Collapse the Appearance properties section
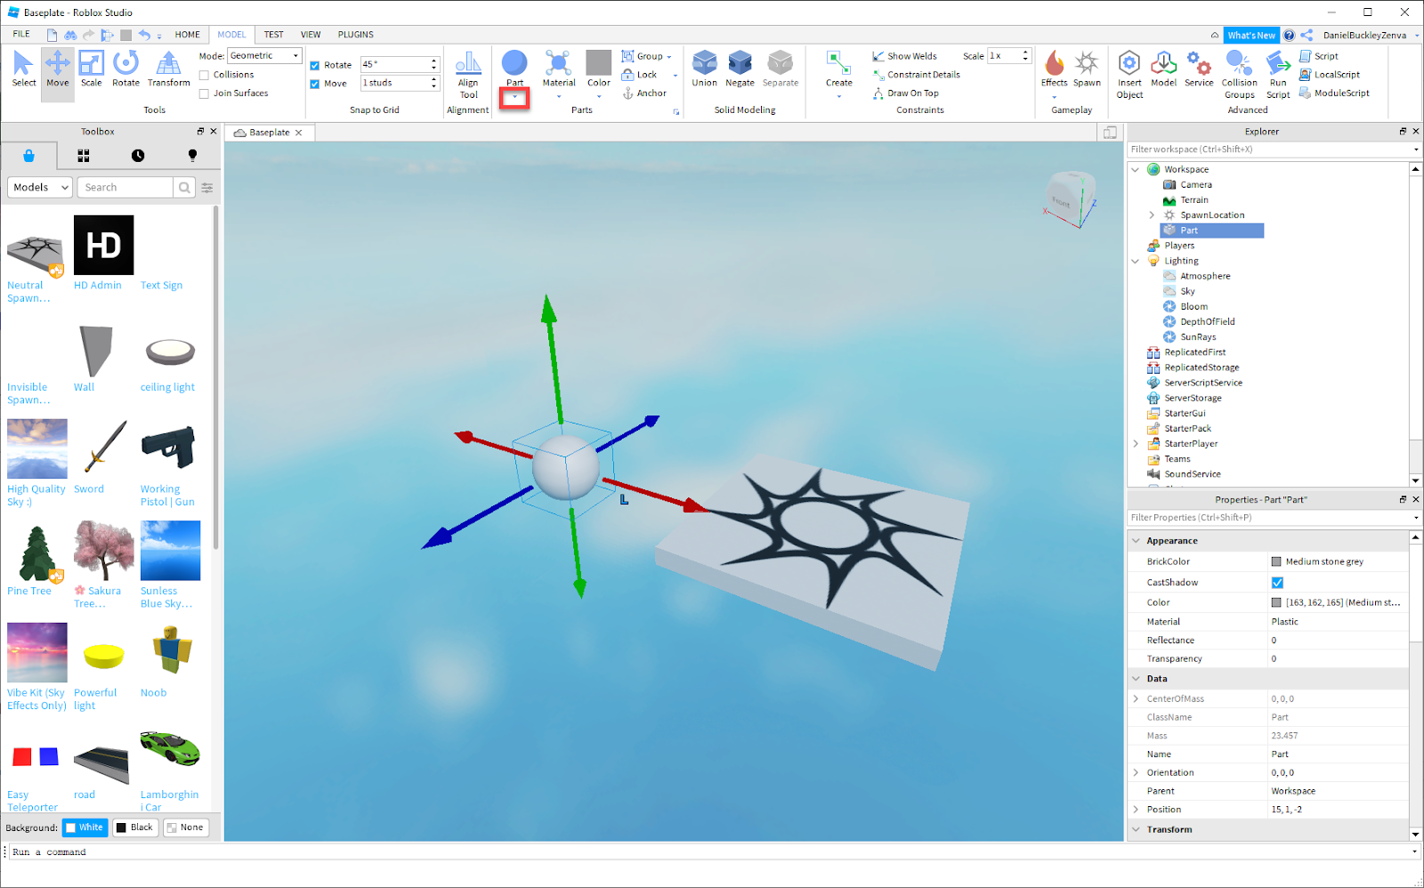 pos(1136,541)
